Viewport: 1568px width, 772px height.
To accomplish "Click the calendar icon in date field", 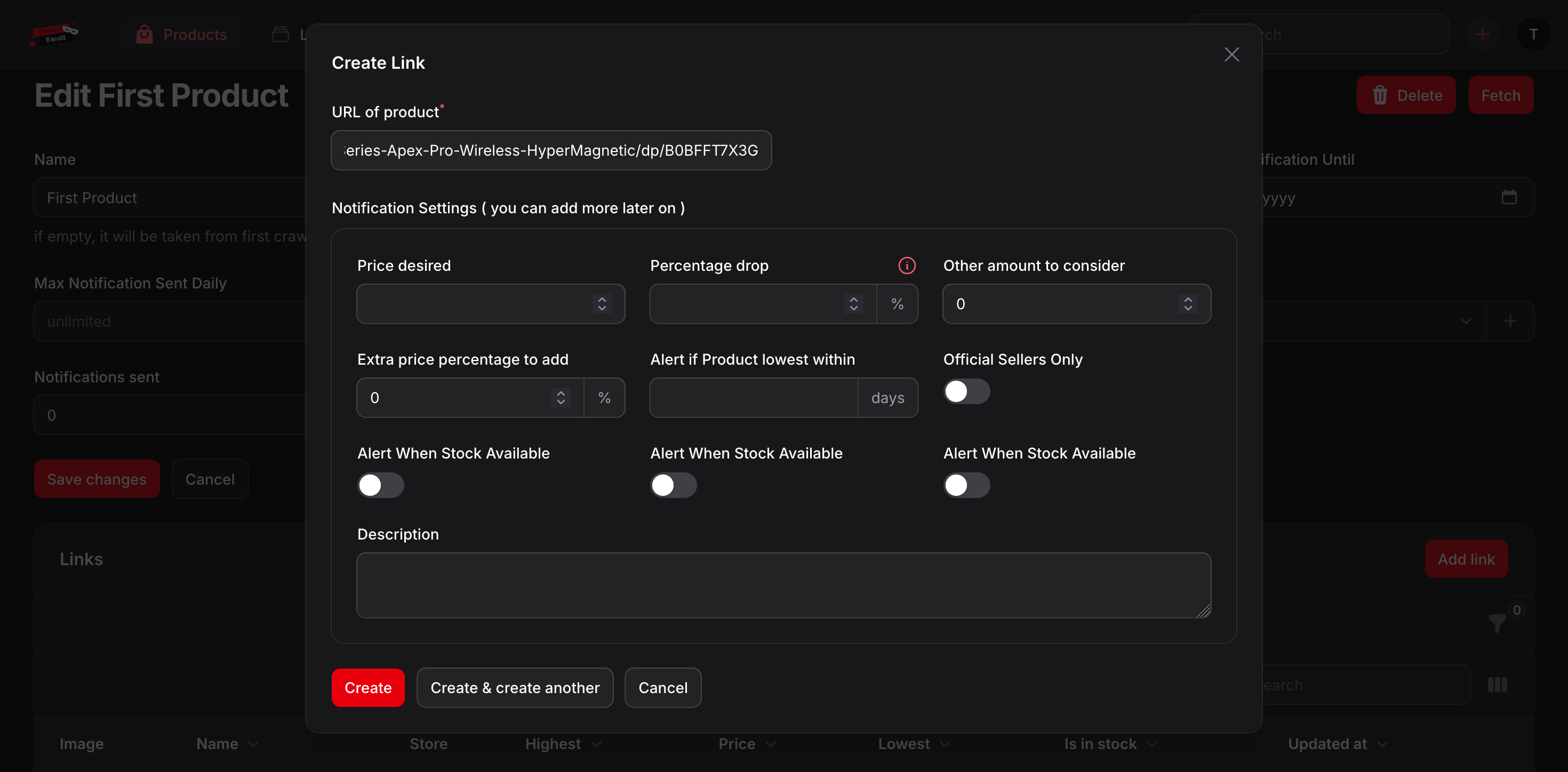I will pos(1508,197).
